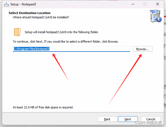This screenshot has height=127, width=166.
Task: Click the disabled maximize button
Action: [x=145, y=4]
